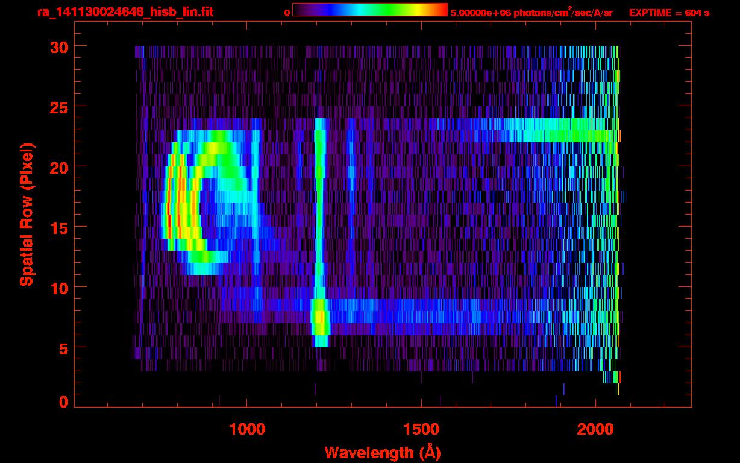Click the Spatial Row (Pixel) axis title

tap(27, 215)
